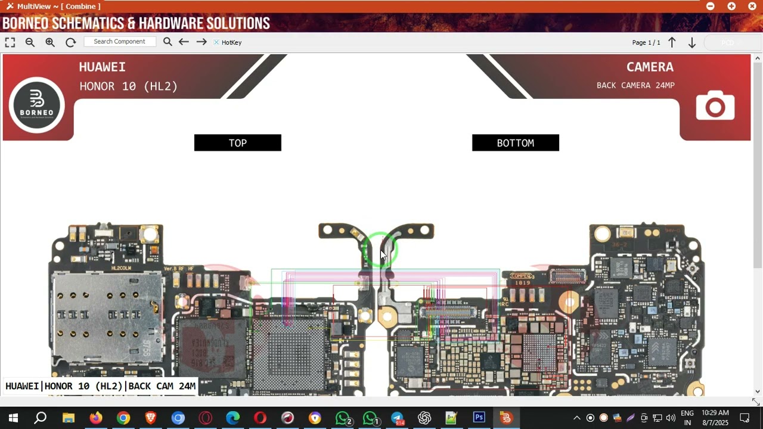Launch Brave browser from the taskbar
763x429 pixels.
tap(150, 418)
